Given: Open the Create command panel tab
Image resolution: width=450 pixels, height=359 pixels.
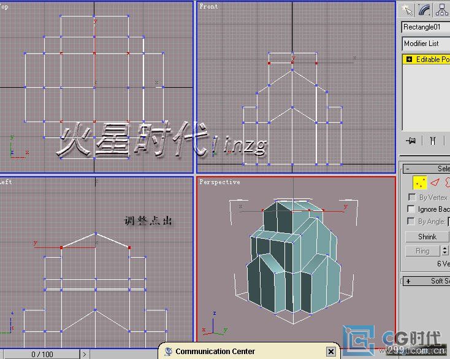Looking at the screenshot, I should point(406,9).
